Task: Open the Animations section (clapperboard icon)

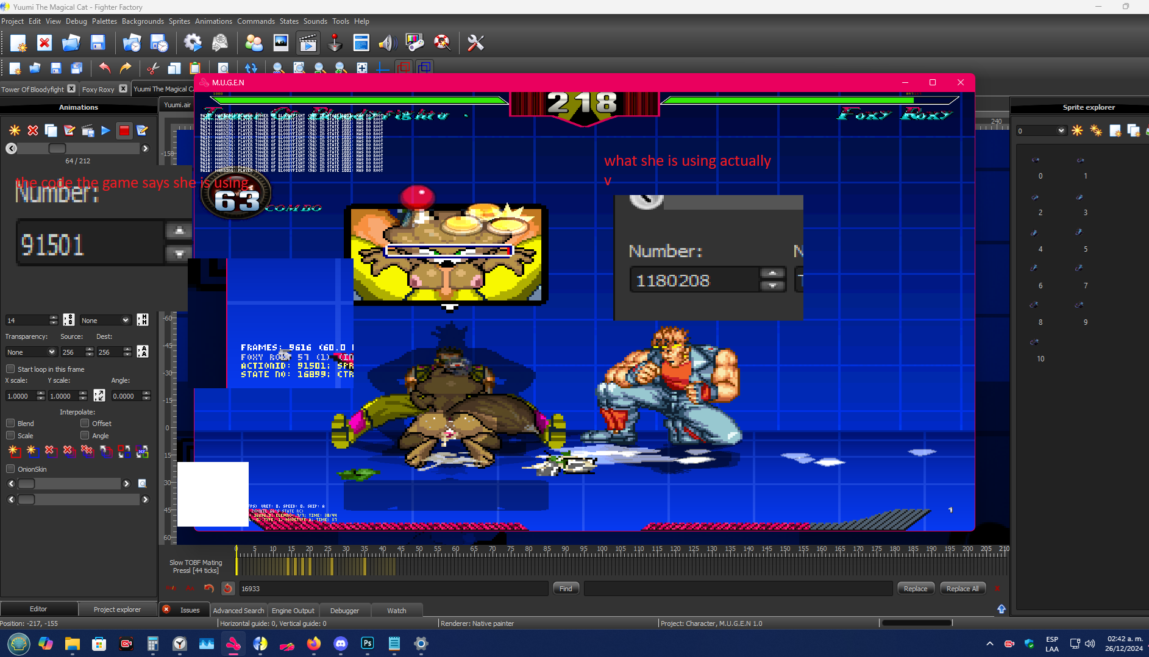Action: tap(308, 43)
